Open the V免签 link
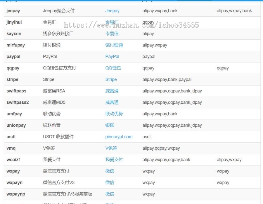The width and height of the screenshot is (263, 204). [x=111, y=148]
